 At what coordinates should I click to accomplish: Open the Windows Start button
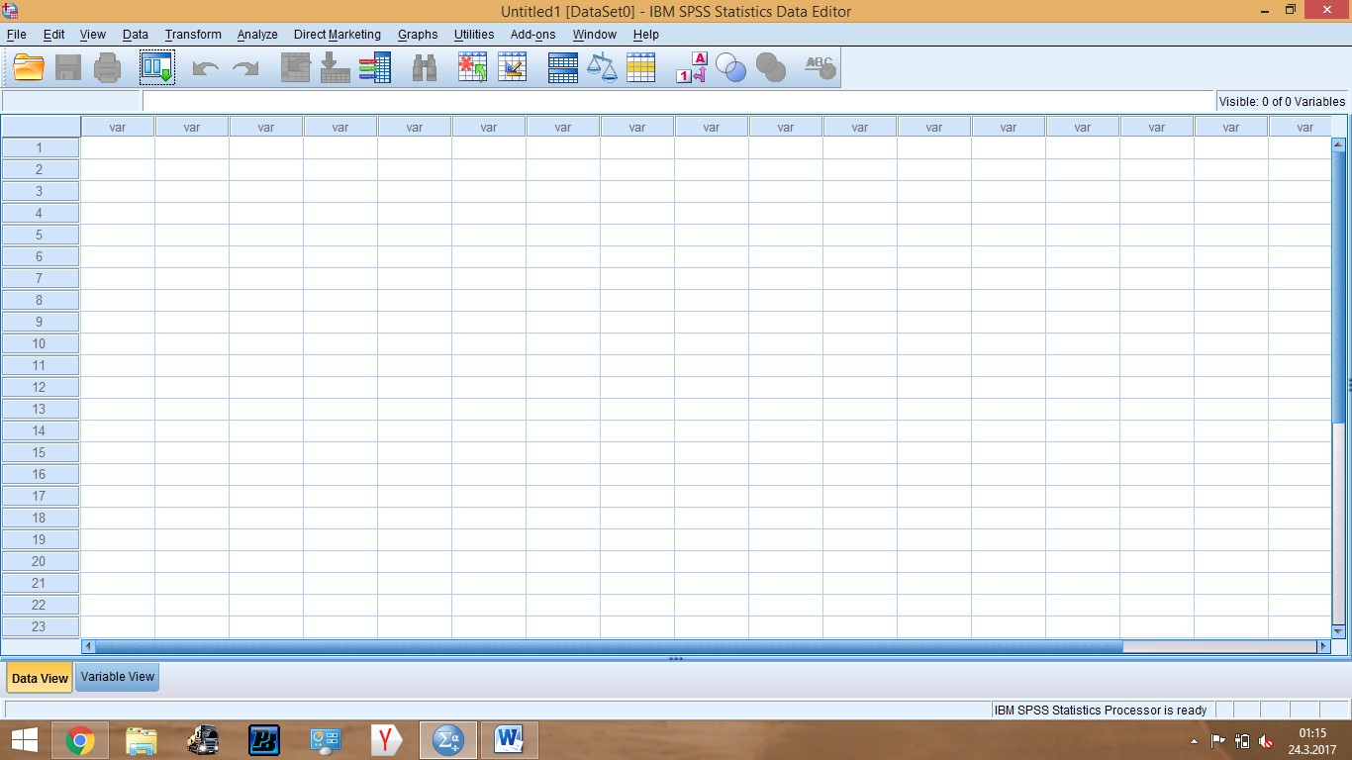point(24,740)
